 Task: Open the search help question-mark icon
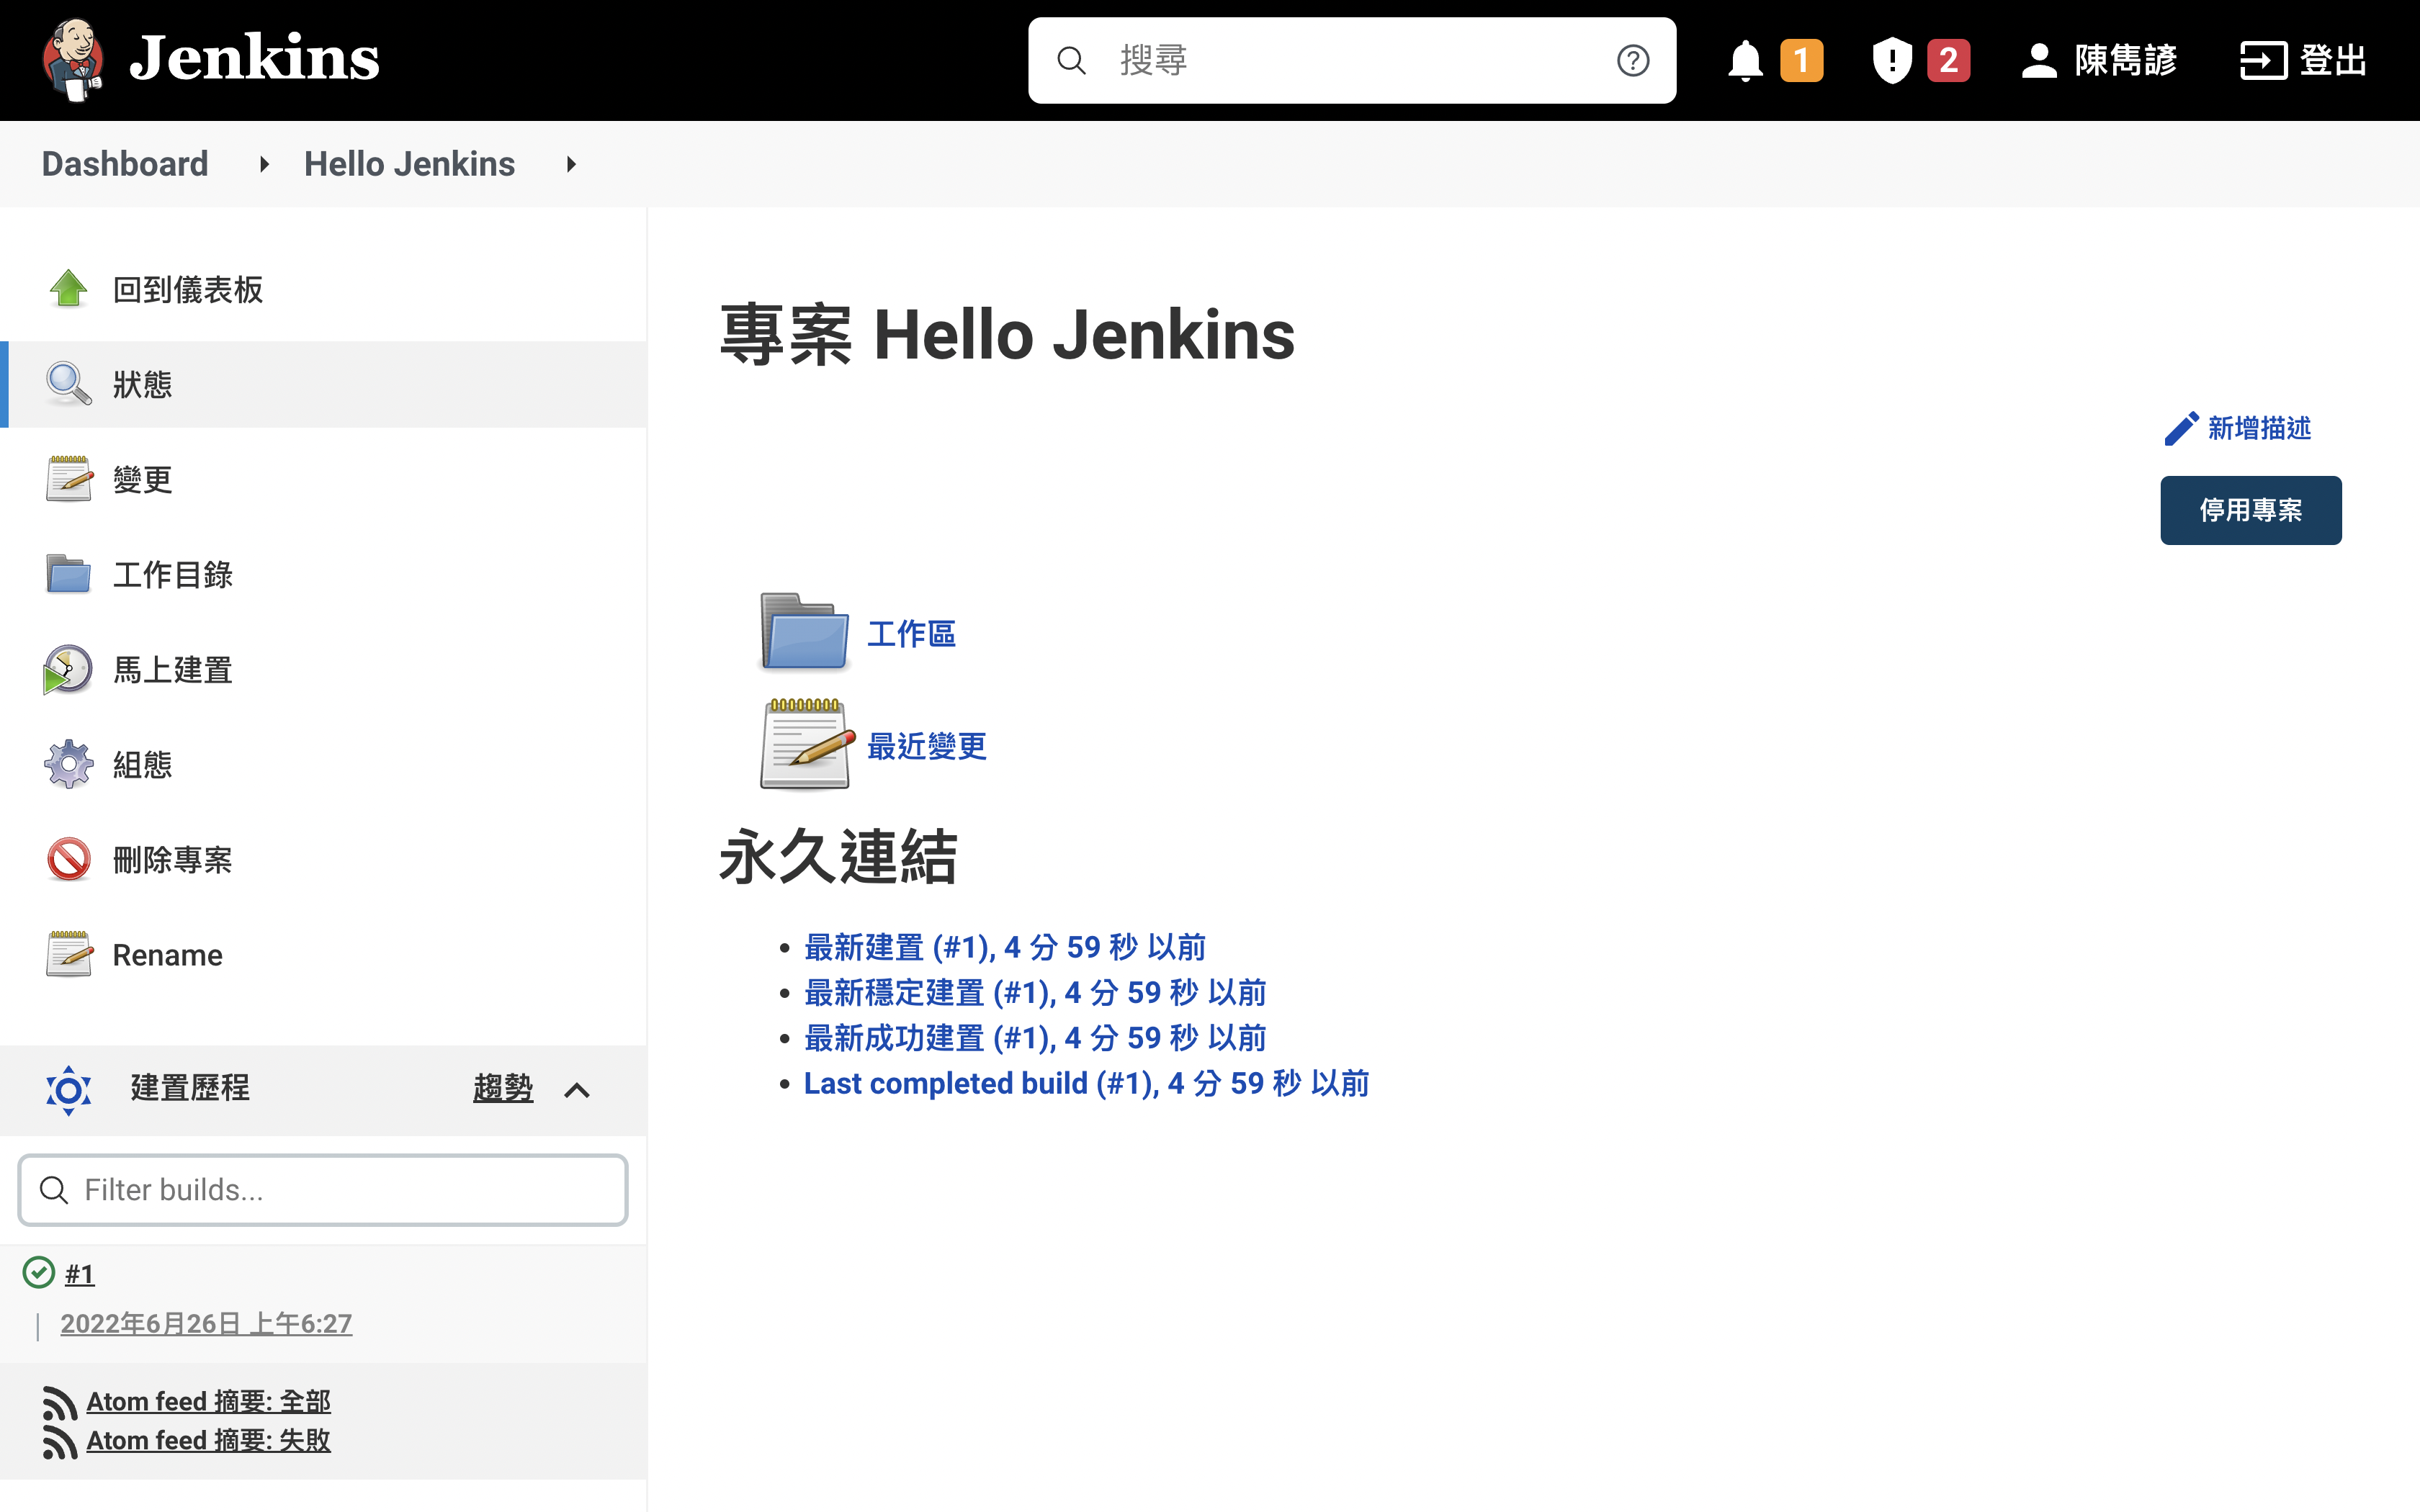coord(1632,61)
